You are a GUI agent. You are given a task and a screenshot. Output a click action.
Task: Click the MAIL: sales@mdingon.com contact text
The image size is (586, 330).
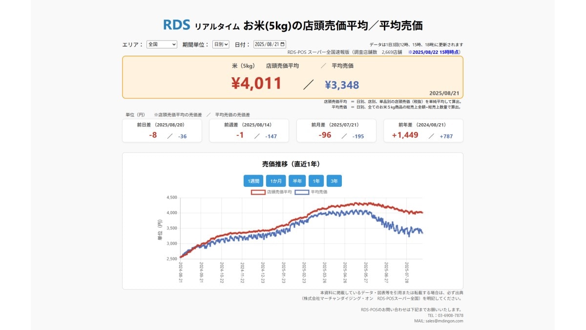(439, 321)
